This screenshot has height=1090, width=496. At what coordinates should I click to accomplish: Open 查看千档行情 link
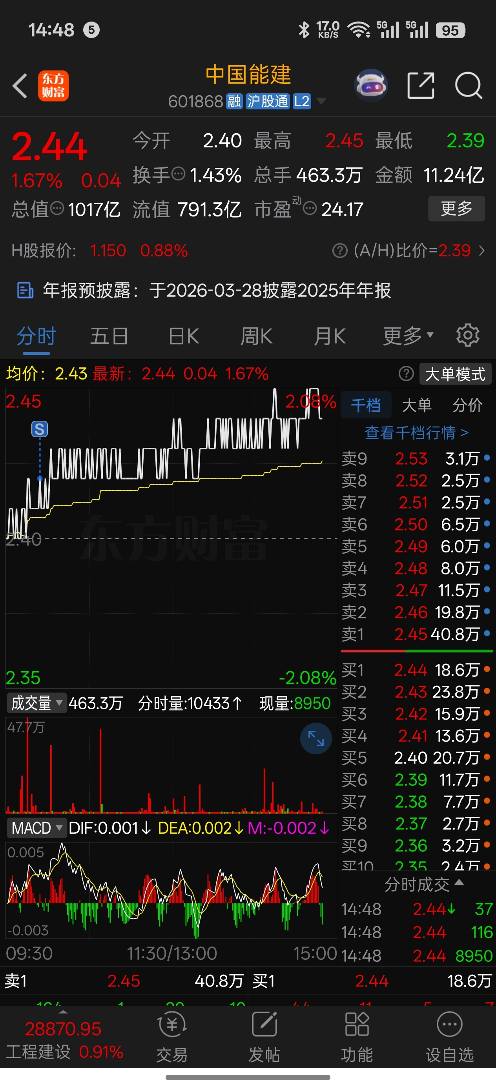[x=416, y=432]
